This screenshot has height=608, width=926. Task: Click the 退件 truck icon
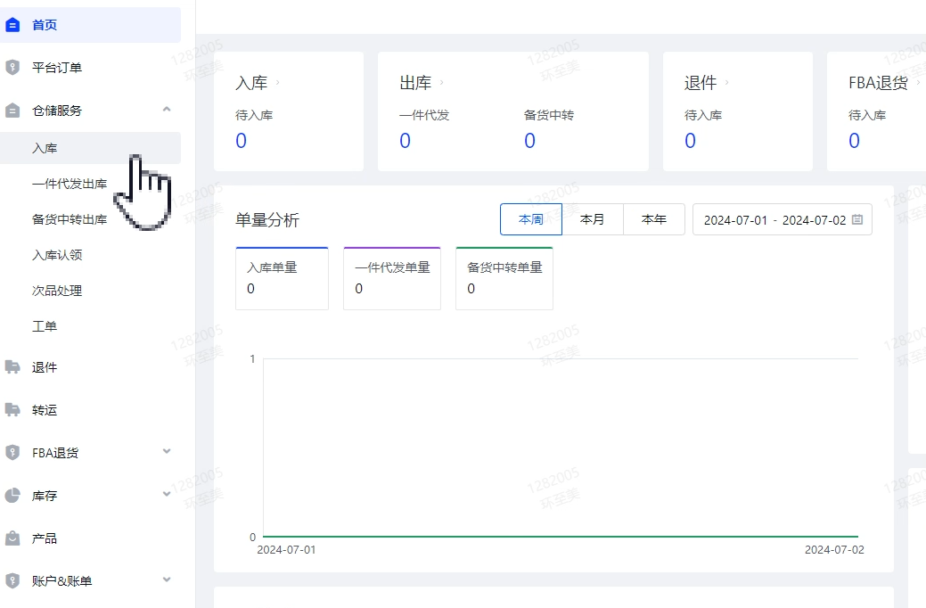pyautogui.click(x=12, y=367)
